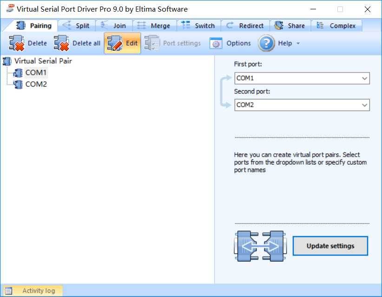This screenshot has width=382, height=297.
Task: Expand the Help dropdown arrow
Action: click(x=298, y=43)
